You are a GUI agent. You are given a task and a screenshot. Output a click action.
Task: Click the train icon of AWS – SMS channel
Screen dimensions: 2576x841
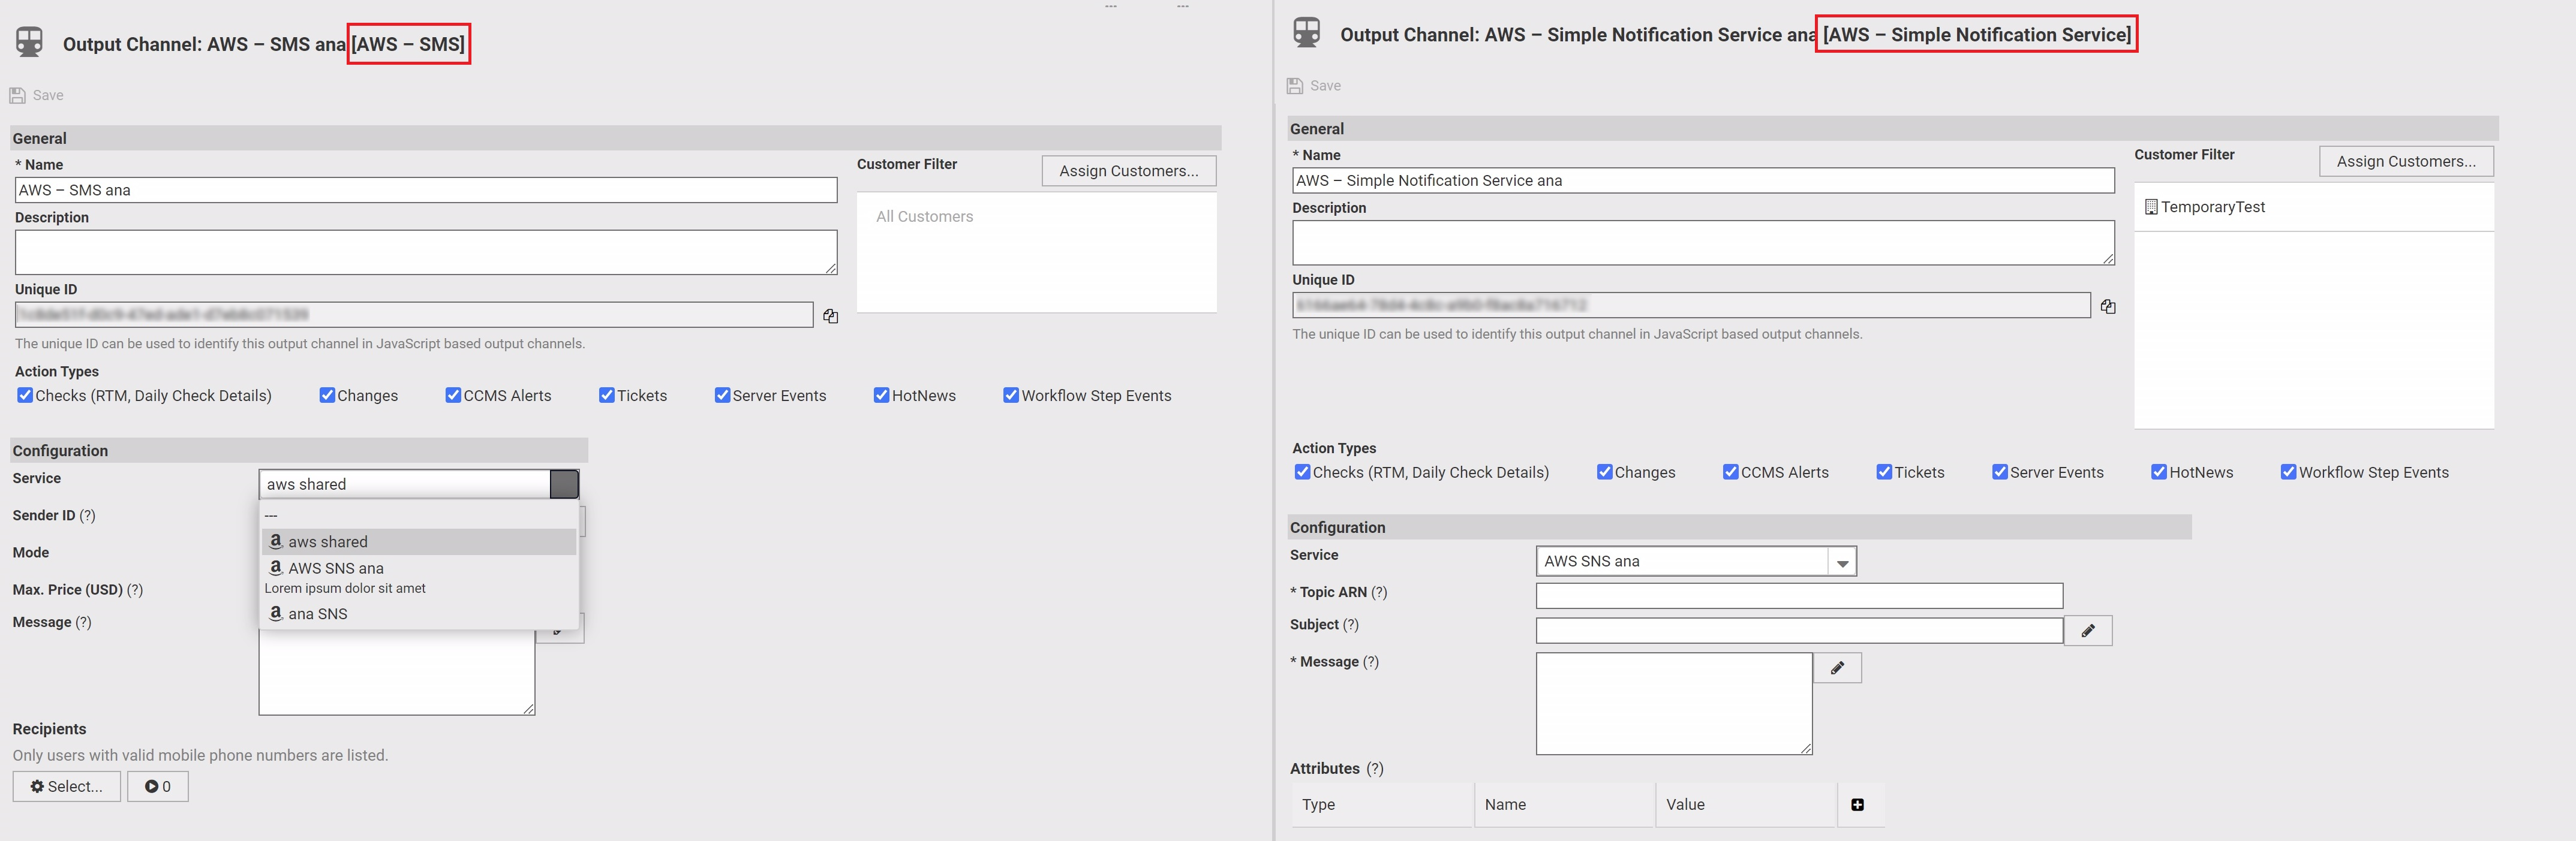click(30, 42)
